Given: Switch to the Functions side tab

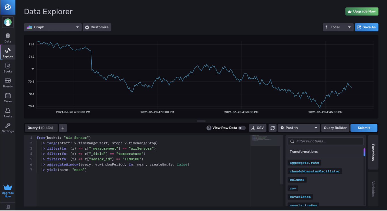Looking at the screenshot, I should [373, 152].
